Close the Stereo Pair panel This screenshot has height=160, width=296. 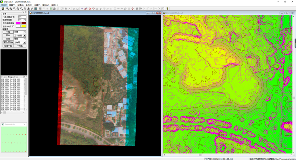click(24, 124)
